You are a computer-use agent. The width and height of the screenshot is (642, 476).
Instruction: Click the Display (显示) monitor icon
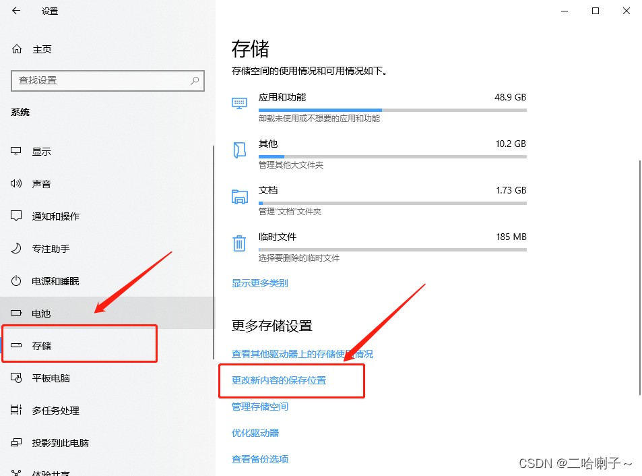(17, 152)
